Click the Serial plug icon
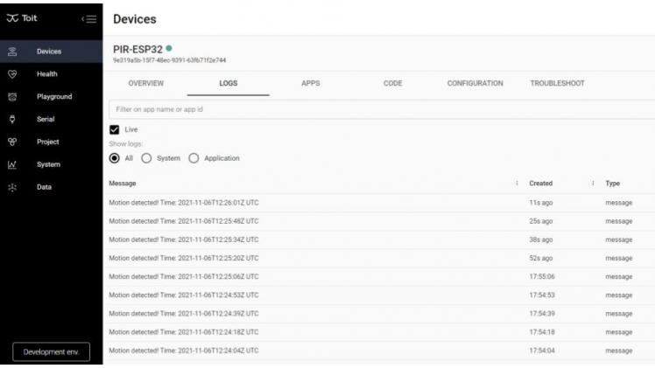Screen dimensions: 655x368 click(12, 119)
